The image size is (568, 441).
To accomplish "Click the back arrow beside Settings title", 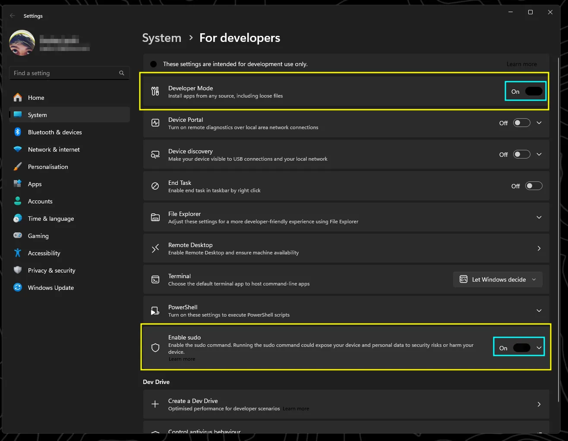I will tap(13, 16).
